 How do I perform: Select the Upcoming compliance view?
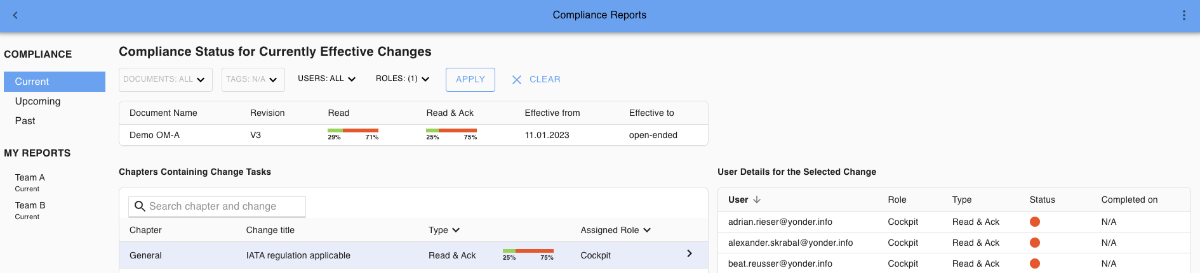pos(38,101)
